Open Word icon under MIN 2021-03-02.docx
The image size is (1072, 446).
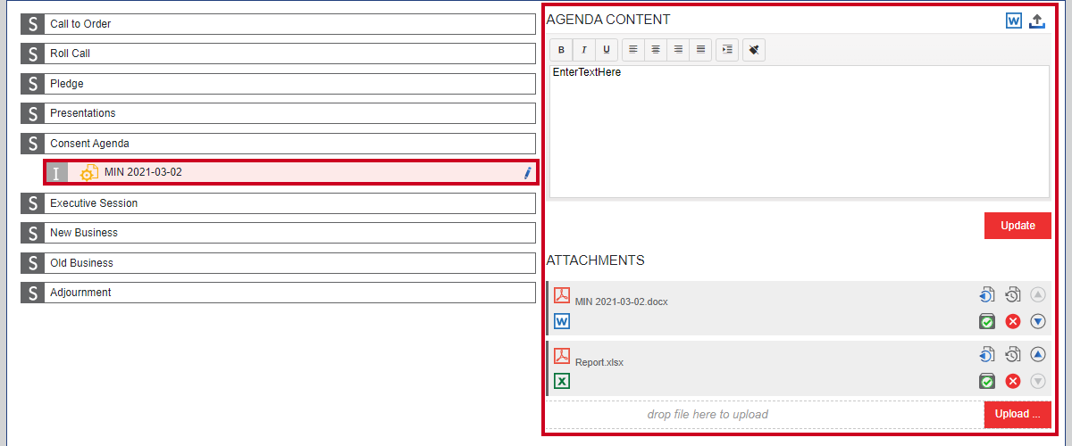562,321
